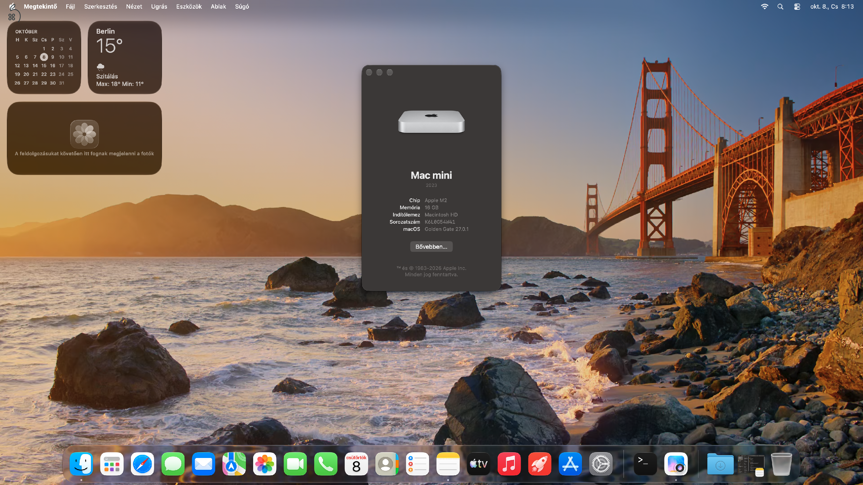Open the green Phone app in Dock
The height and width of the screenshot is (485, 863).
(x=326, y=464)
